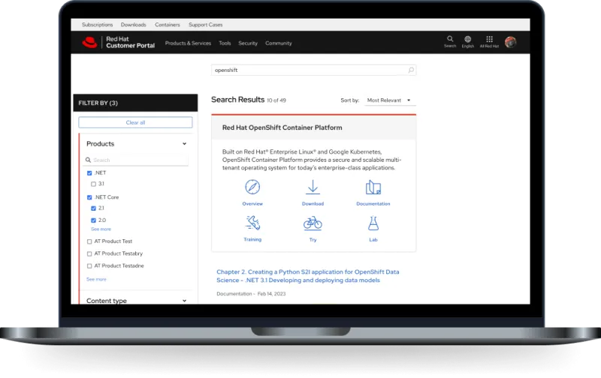Open the Subscriptions top menu item
This screenshot has height=378, width=601.
[x=98, y=25]
